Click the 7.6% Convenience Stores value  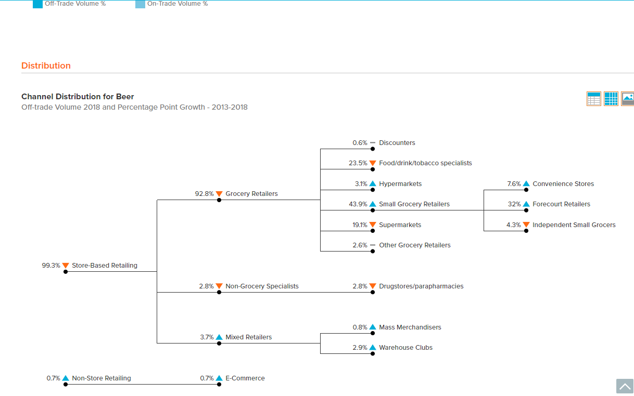514,184
